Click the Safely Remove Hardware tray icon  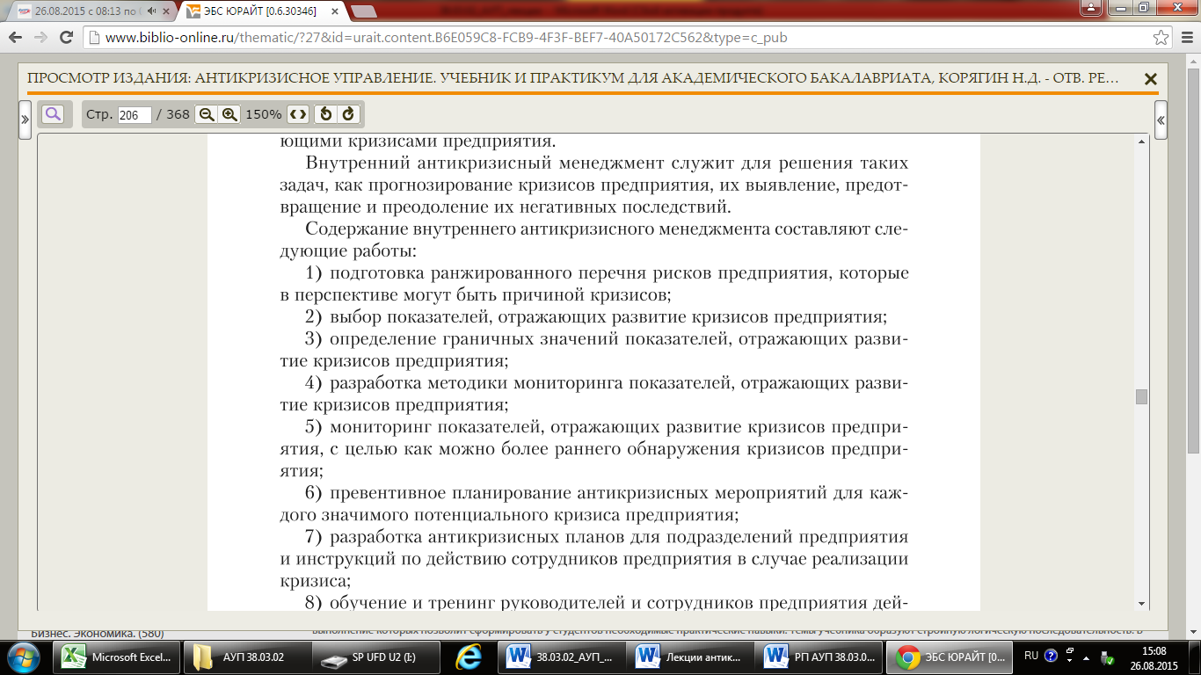pyautogui.click(x=1107, y=657)
